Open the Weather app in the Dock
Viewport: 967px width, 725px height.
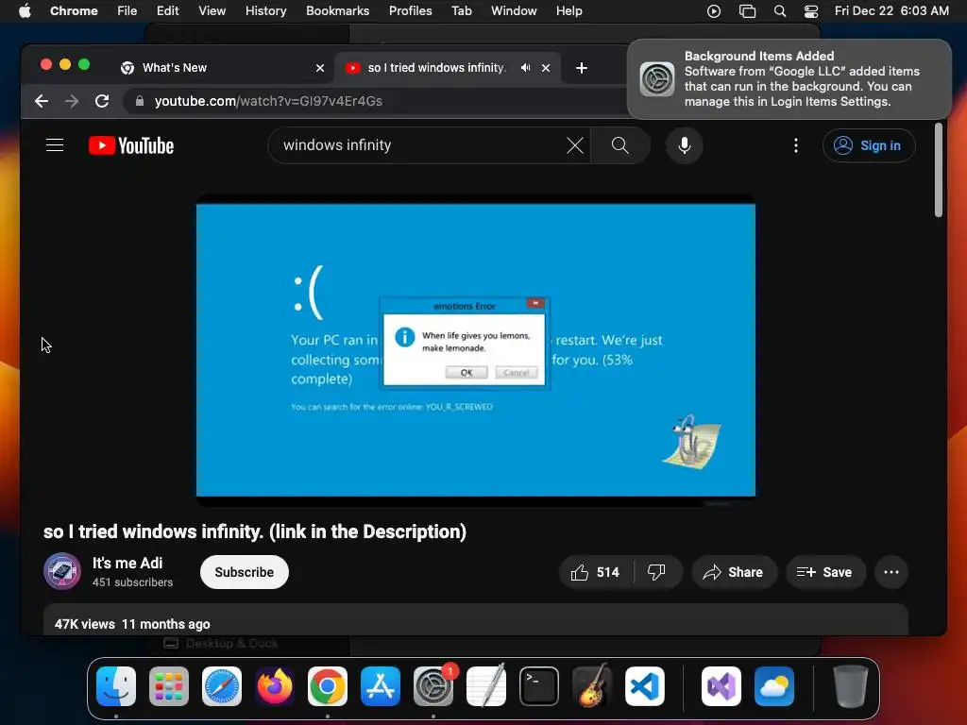[774, 686]
